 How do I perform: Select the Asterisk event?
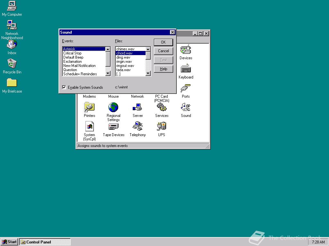tap(84, 49)
